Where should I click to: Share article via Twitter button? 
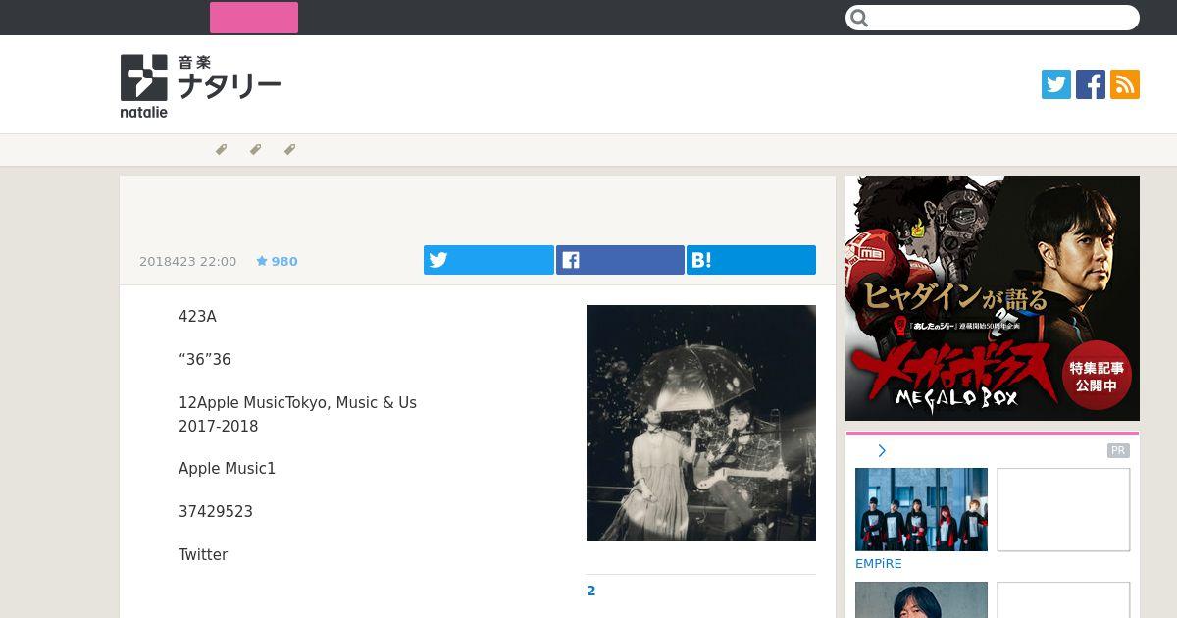(x=488, y=260)
